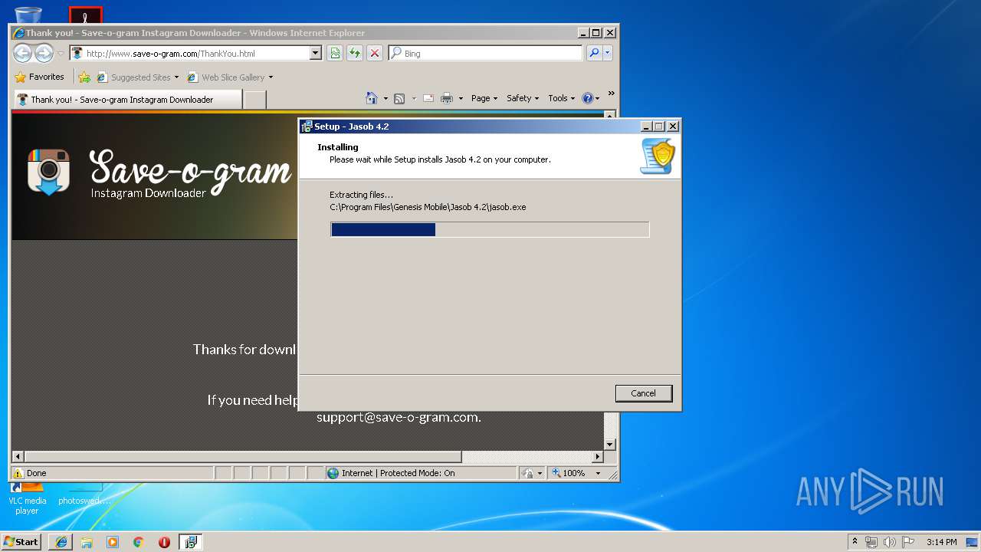Viewport: 981px width, 552px height.
Task: Click the compatibility view icon
Action: [335, 53]
